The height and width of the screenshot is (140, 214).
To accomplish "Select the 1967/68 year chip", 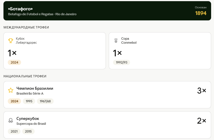I will pyautogui.click(x=45, y=101).
